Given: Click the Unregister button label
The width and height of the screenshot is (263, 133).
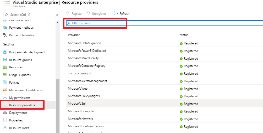Looking at the screenshot, I should point(99,14).
